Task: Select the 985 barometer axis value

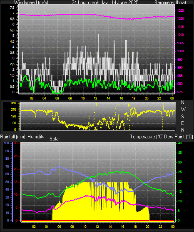Action: pyautogui.click(x=180, y=76)
